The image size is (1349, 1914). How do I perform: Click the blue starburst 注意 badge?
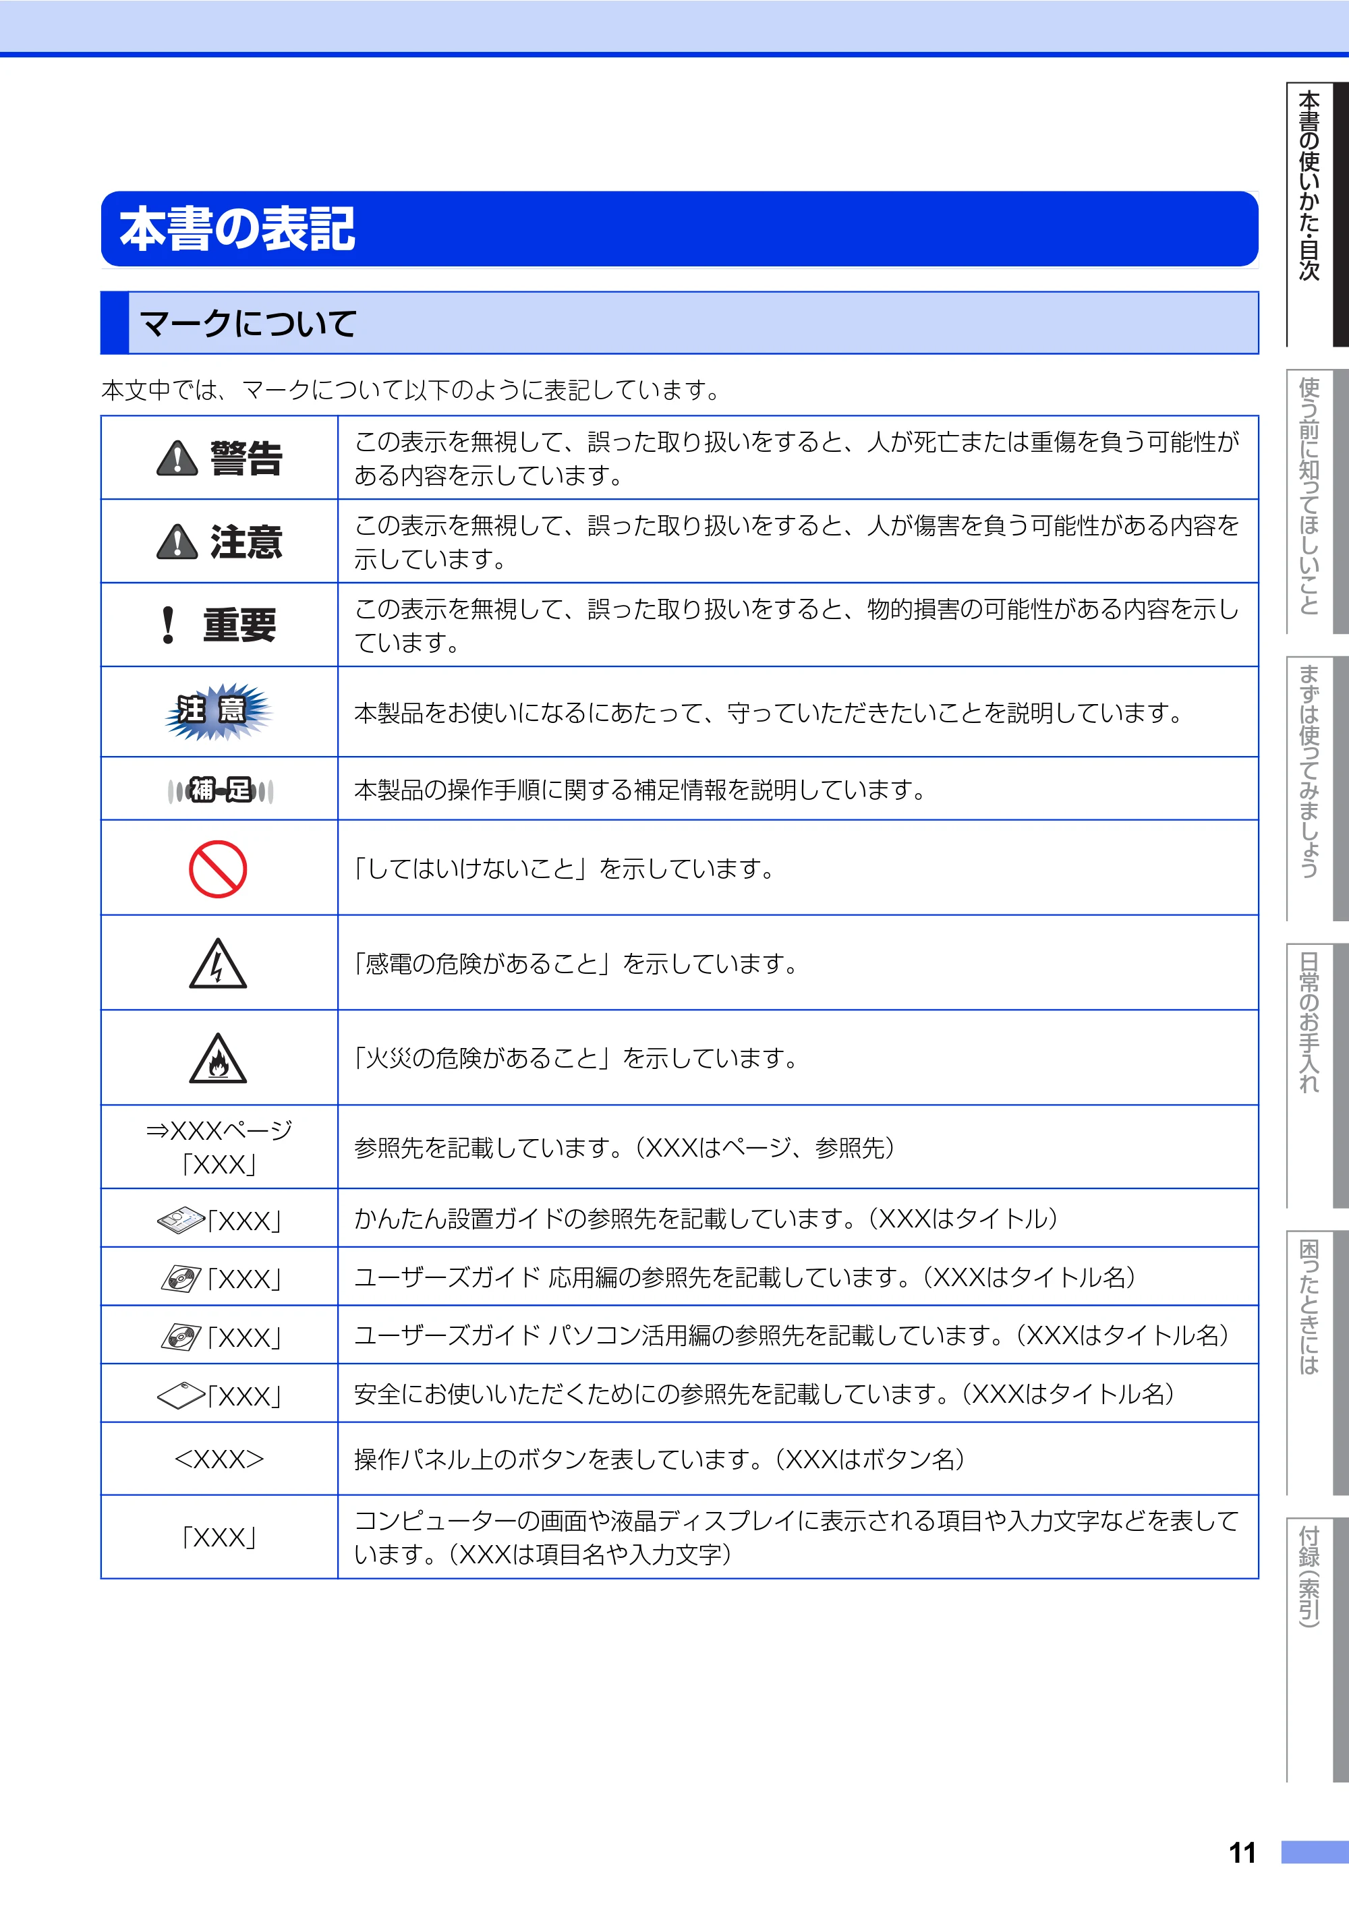[x=219, y=712]
